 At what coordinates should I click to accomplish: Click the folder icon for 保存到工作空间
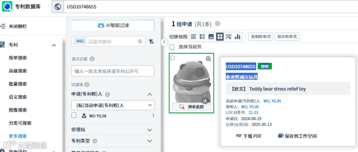[x=280, y=136]
